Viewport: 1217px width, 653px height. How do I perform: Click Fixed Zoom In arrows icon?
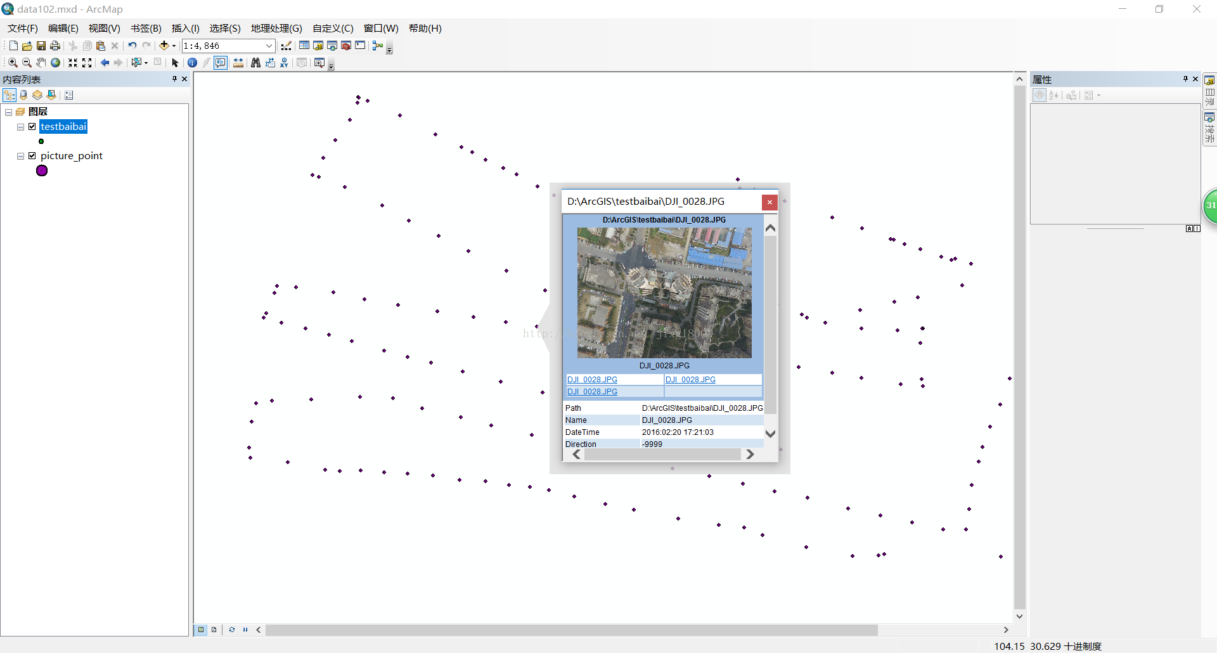click(73, 63)
